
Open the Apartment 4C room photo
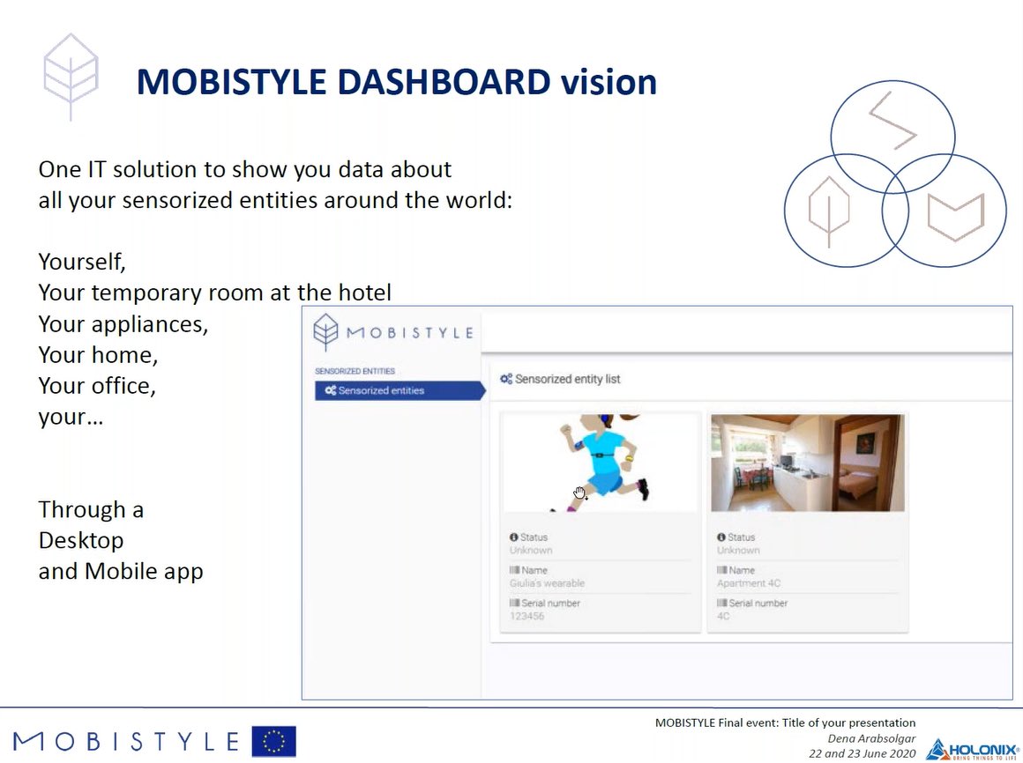(x=808, y=463)
